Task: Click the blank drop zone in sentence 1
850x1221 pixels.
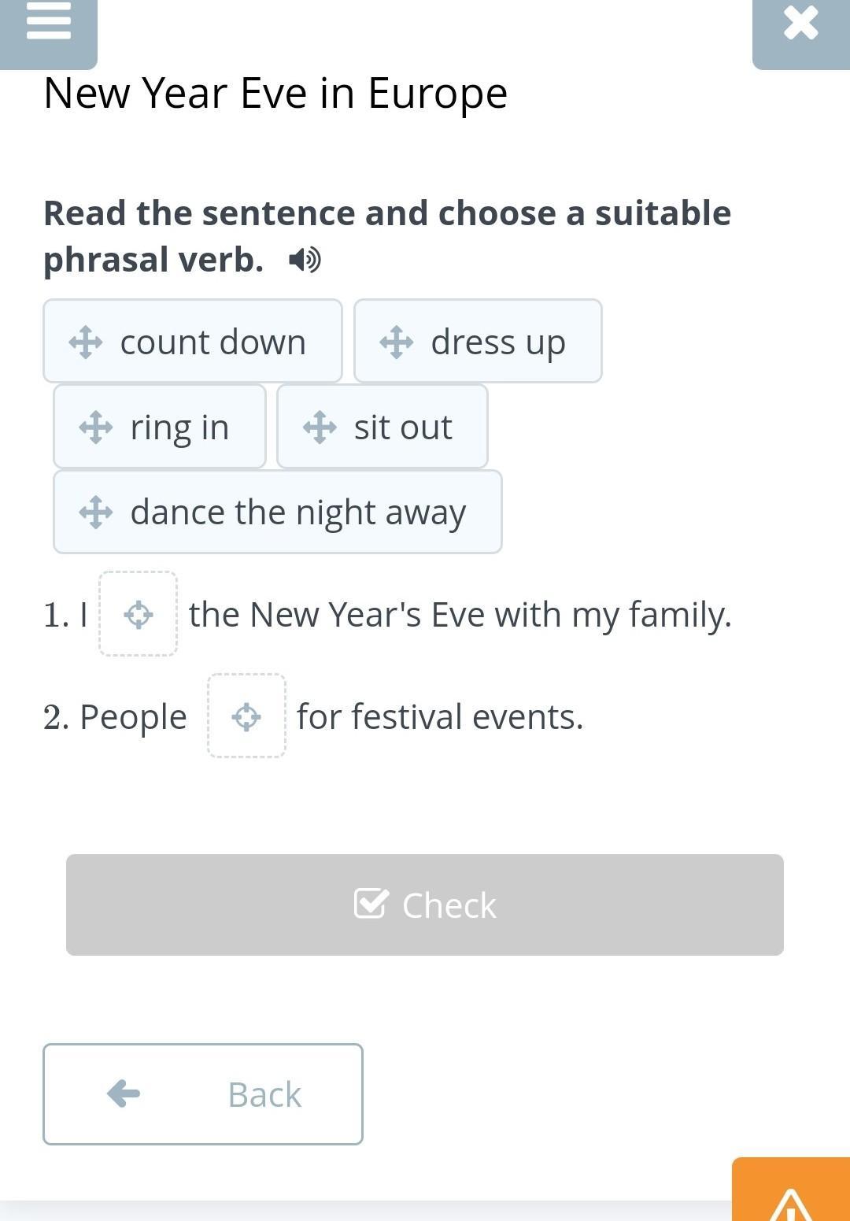Action: [x=139, y=614]
